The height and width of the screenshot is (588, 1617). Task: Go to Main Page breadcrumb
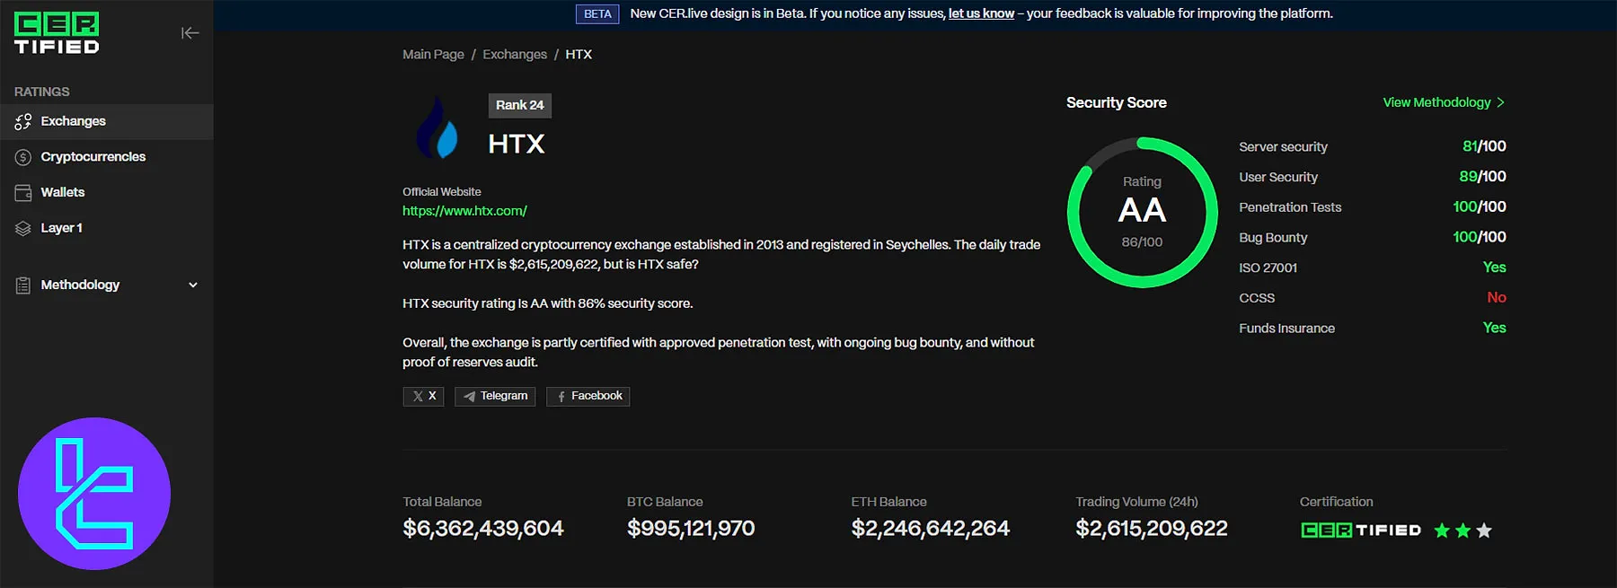(x=433, y=55)
